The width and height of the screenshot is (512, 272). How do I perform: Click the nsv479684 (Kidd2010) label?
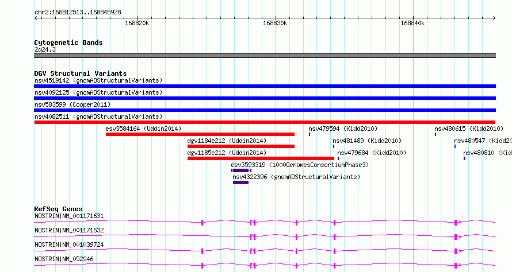coord(372,153)
